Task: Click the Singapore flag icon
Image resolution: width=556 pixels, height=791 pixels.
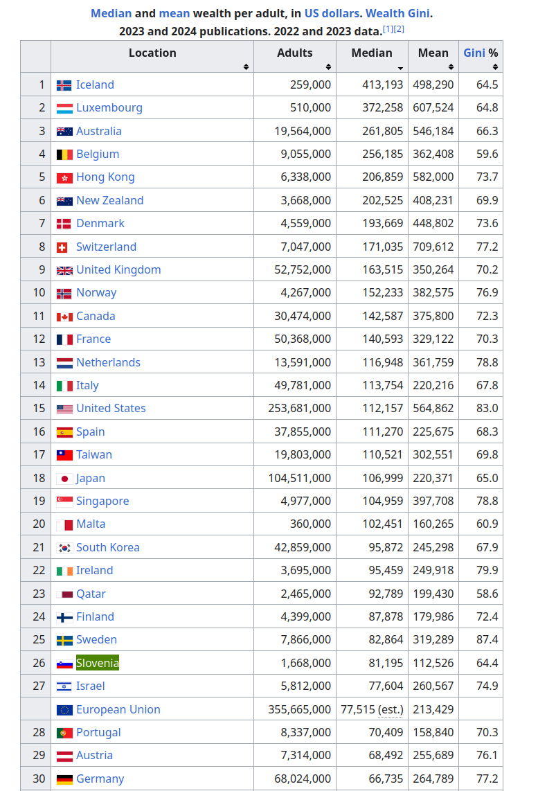Action: tap(64, 501)
